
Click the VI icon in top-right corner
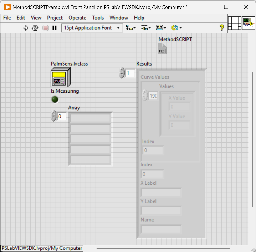click(248, 23)
